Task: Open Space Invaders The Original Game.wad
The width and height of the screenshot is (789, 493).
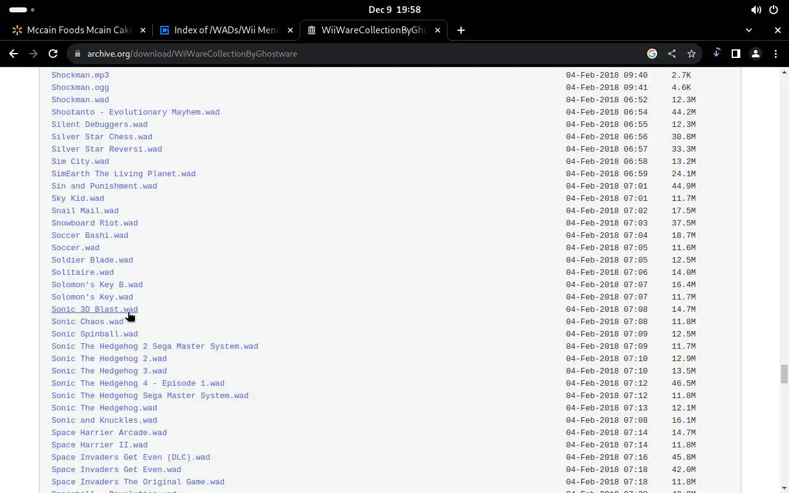Action: click(x=138, y=482)
